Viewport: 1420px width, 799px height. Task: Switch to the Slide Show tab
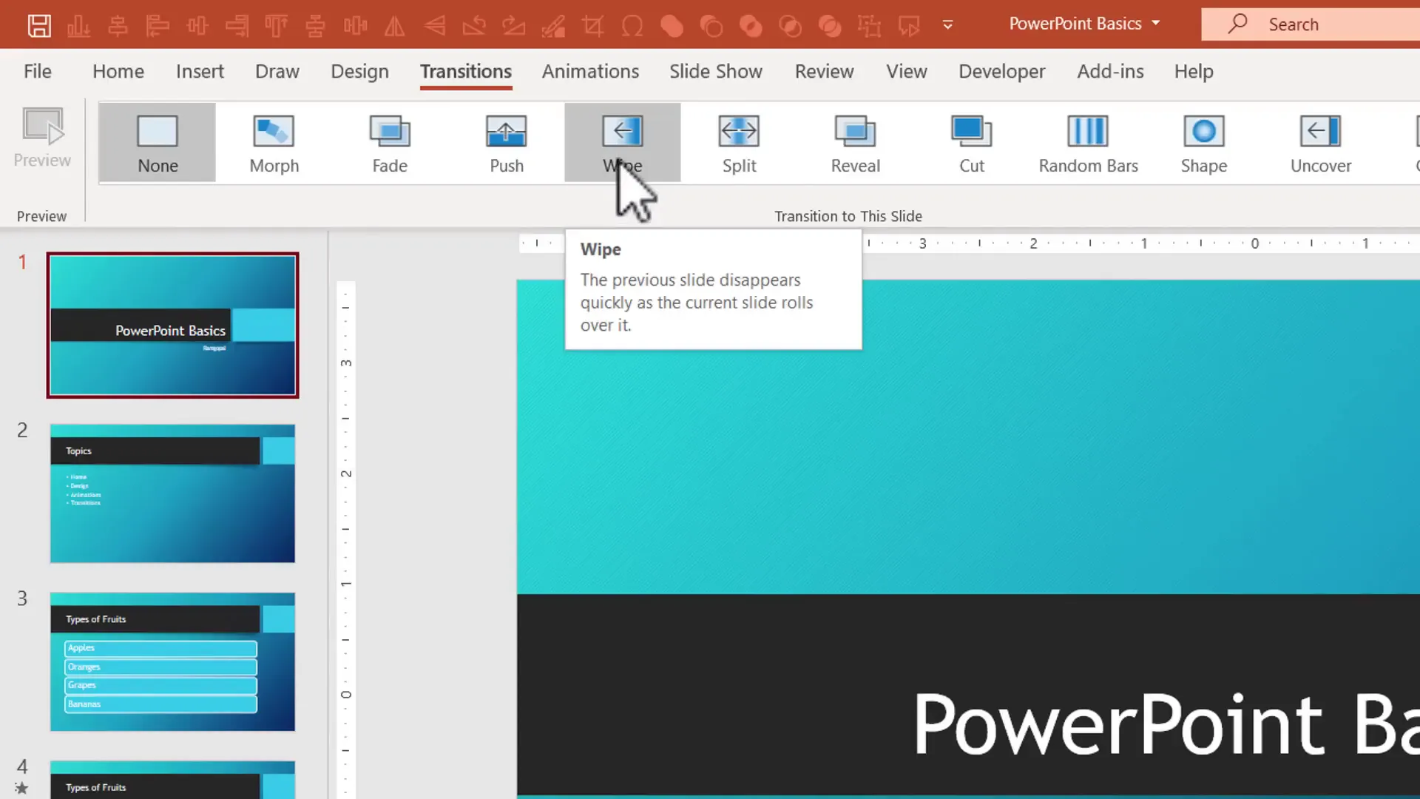(x=716, y=71)
